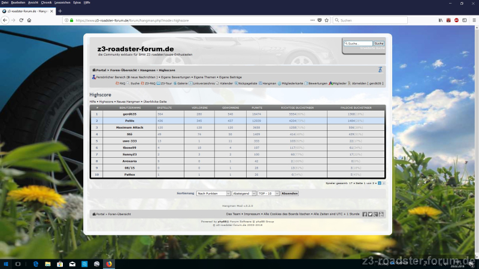Go to page 2 of the highscore list
This screenshot has height=269, width=479.
[x=384, y=183]
